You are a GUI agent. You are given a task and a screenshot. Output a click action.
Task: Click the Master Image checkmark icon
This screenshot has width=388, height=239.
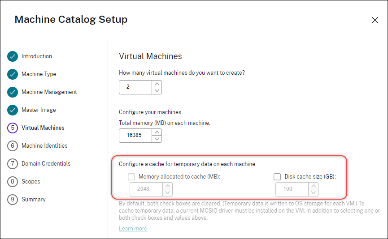(13, 110)
